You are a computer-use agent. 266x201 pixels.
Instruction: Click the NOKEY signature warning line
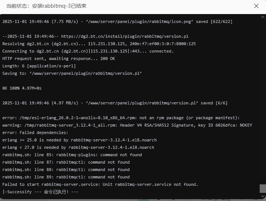[127, 125]
